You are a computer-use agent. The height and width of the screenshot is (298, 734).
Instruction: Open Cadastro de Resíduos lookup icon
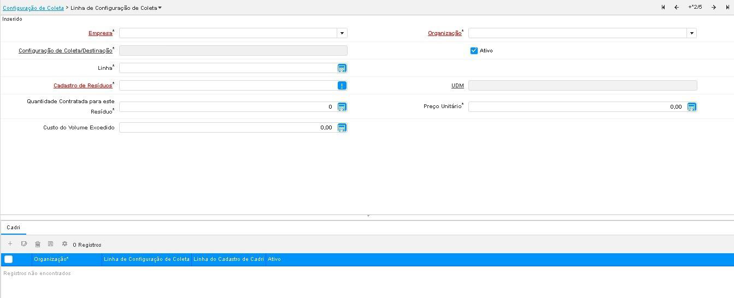point(342,86)
